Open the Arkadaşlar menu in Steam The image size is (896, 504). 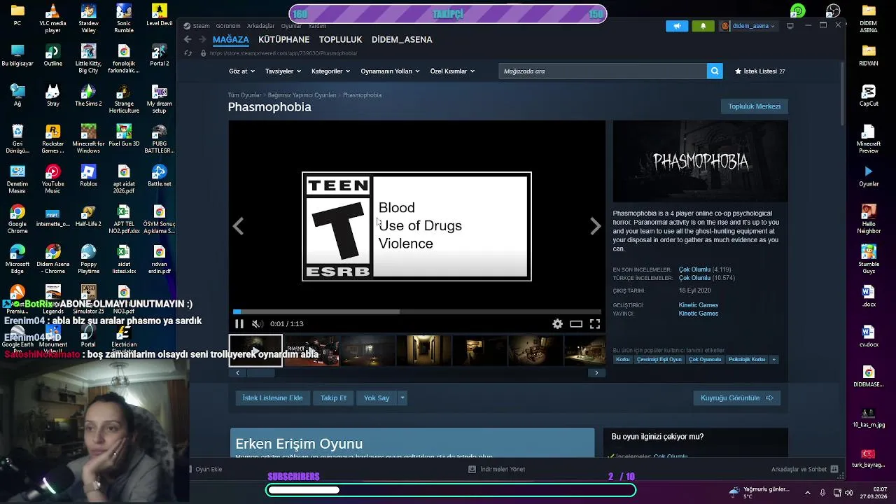click(x=261, y=26)
